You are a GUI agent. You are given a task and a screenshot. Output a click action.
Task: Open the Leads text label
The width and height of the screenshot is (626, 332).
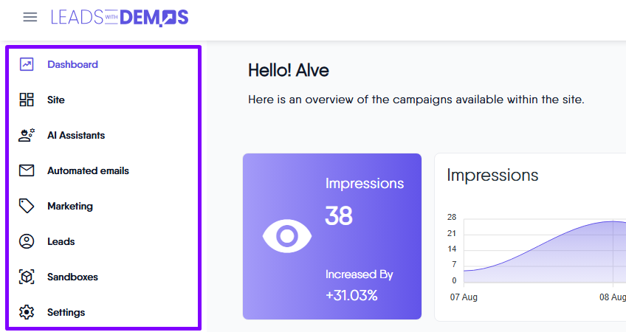61,241
